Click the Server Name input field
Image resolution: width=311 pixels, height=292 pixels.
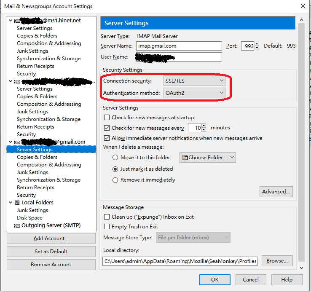179,46
